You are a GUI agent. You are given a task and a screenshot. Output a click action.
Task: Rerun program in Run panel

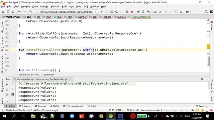(7, 85)
